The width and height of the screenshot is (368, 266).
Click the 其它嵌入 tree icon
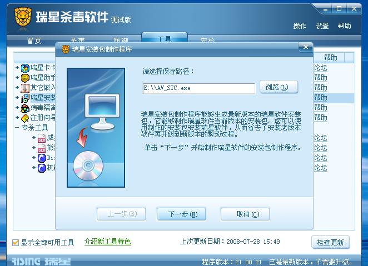click(x=25, y=88)
